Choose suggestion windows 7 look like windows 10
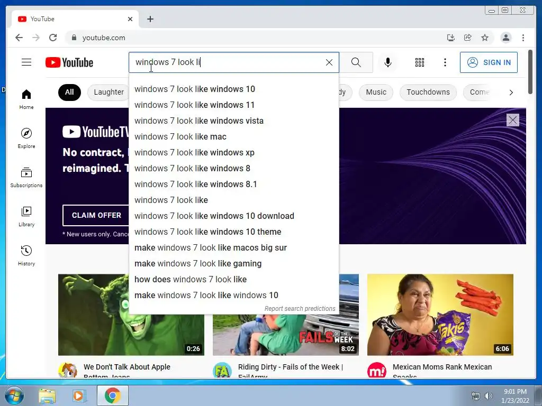Screen dimensions: 542x406 click(233, 89)
